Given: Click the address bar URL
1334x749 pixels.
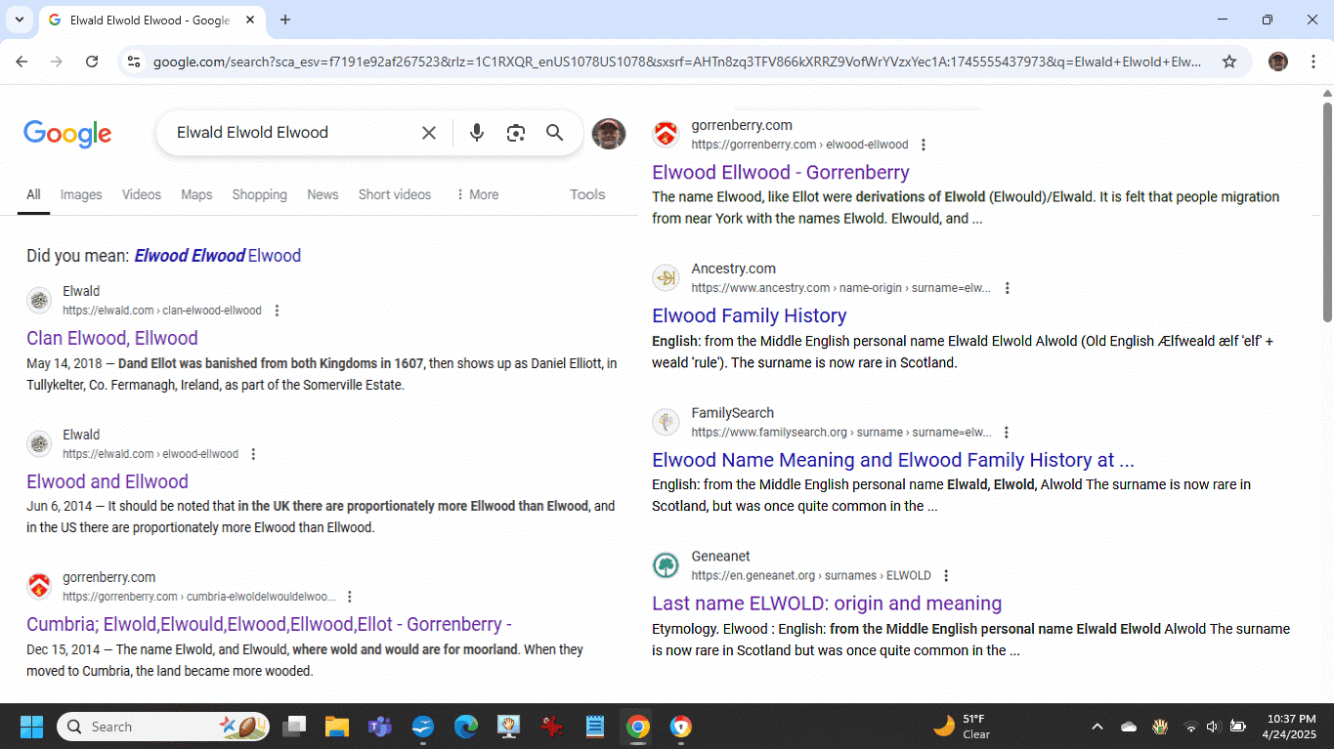Looking at the screenshot, I should tap(677, 62).
